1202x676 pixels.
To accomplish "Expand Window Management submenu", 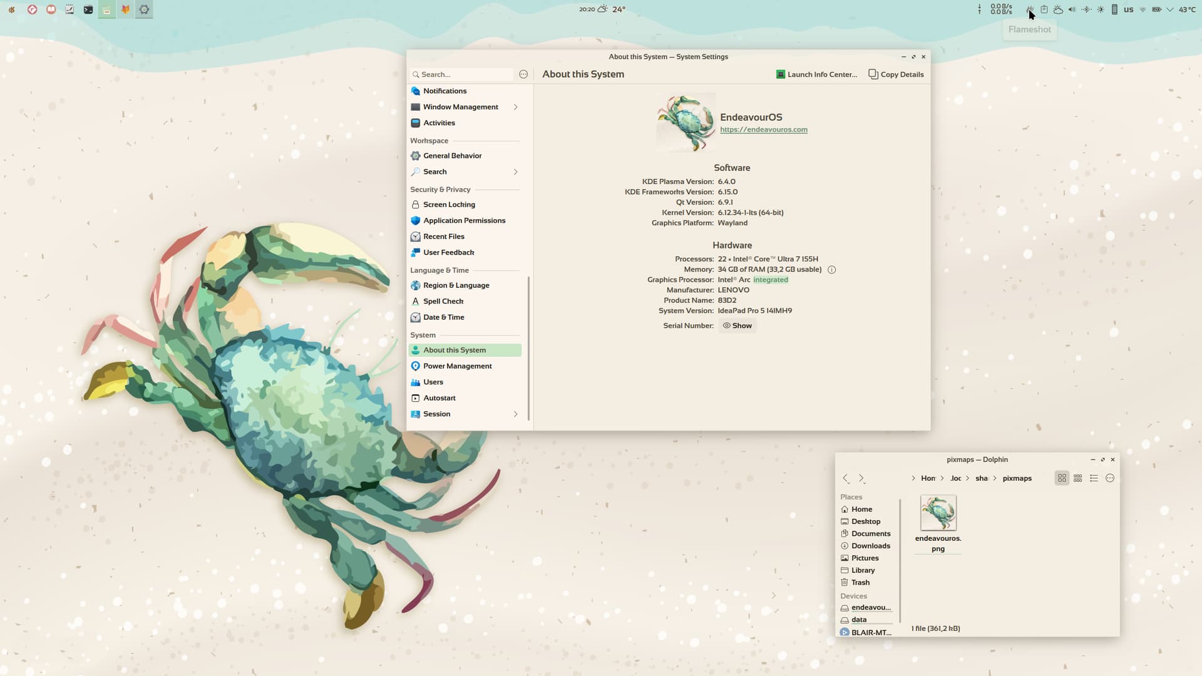I will pyautogui.click(x=516, y=107).
